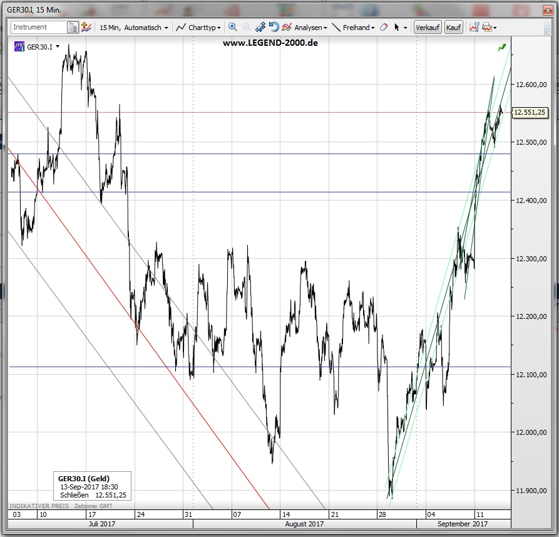Open the 15 Min, Automatisch interval dropdown
The image size is (559, 537).
(x=134, y=28)
